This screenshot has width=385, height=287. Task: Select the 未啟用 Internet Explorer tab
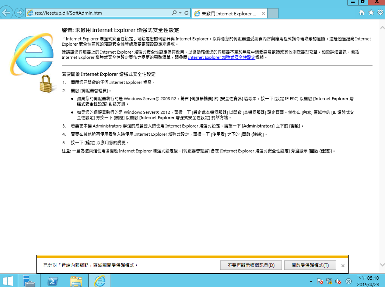pos(230,13)
